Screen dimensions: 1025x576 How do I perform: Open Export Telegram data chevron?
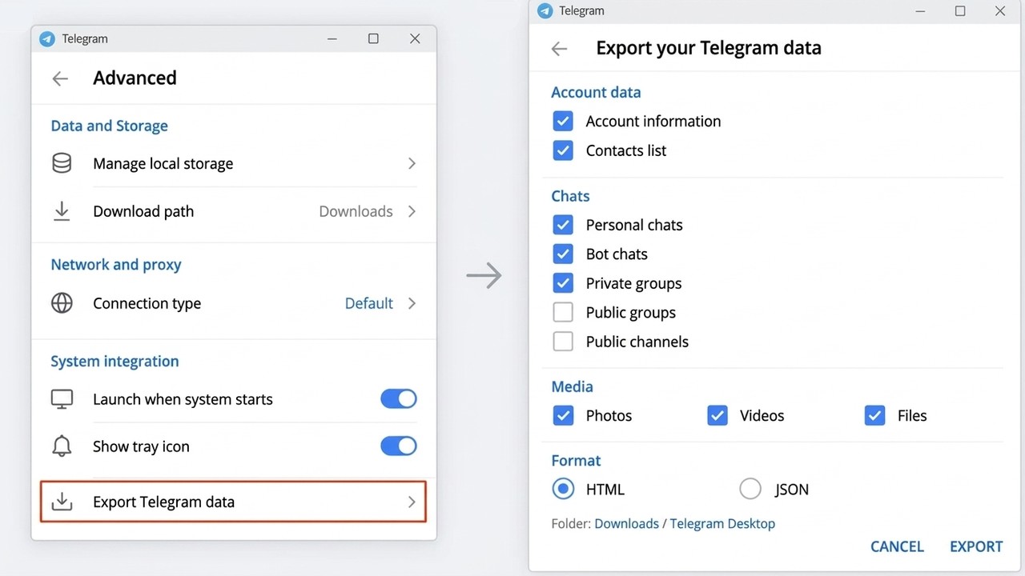[412, 502]
